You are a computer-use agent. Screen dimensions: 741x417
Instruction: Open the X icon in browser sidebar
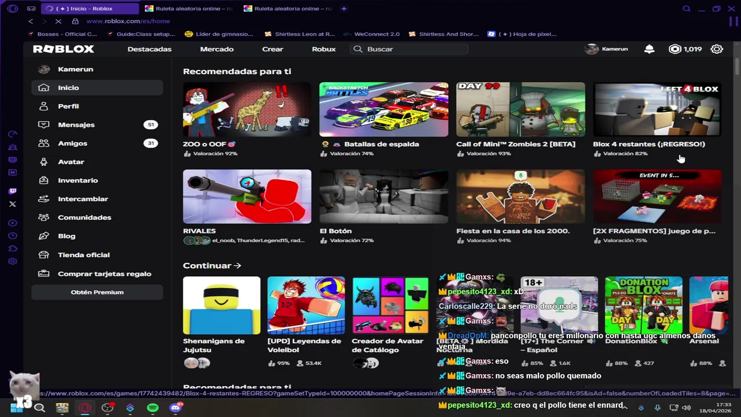(x=13, y=204)
